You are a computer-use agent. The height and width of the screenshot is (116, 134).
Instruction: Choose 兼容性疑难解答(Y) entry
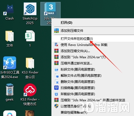[x=93, y=113]
